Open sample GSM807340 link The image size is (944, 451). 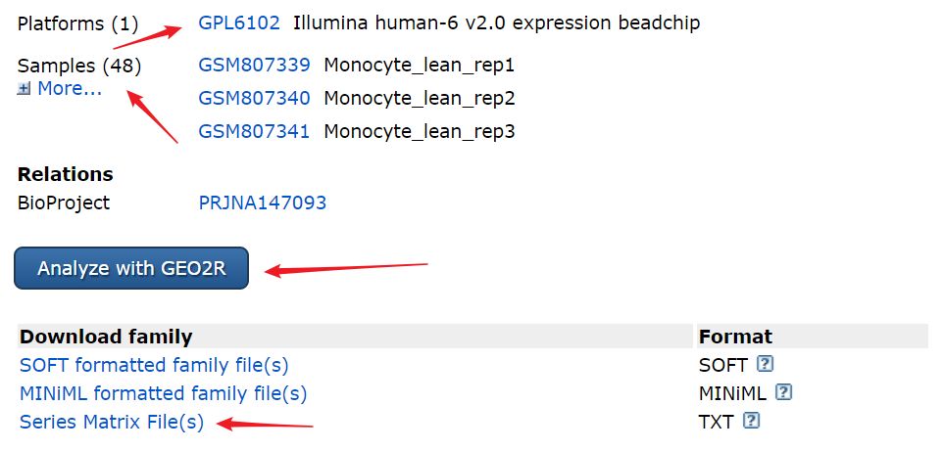[x=254, y=98]
